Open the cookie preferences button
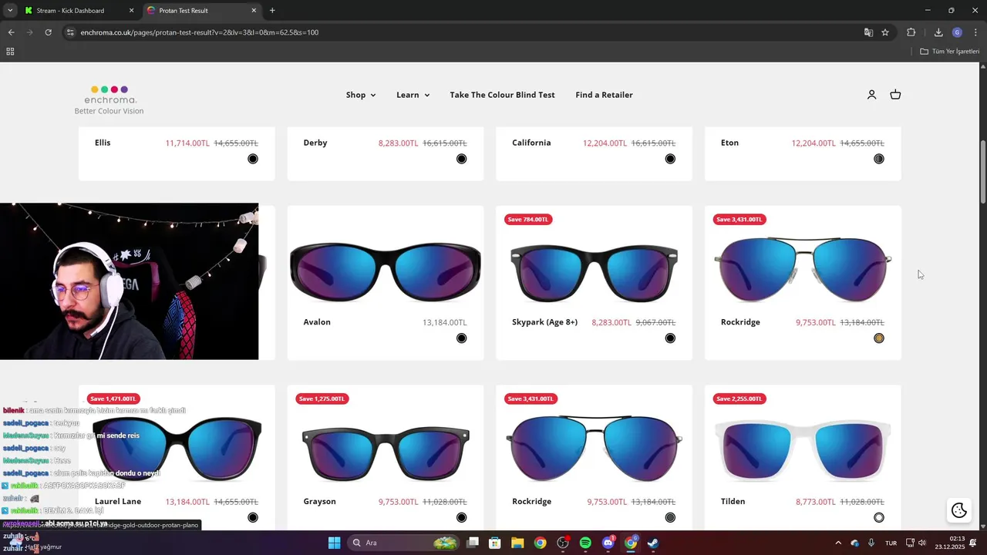Image resolution: width=987 pixels, height=555 pixels. (x=959, y=510)
